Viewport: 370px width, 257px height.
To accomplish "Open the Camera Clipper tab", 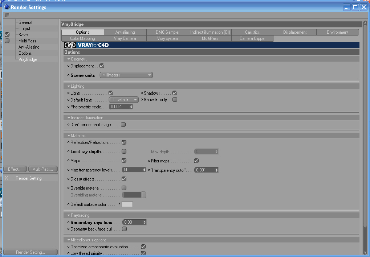I will click(x=252, y=38).
